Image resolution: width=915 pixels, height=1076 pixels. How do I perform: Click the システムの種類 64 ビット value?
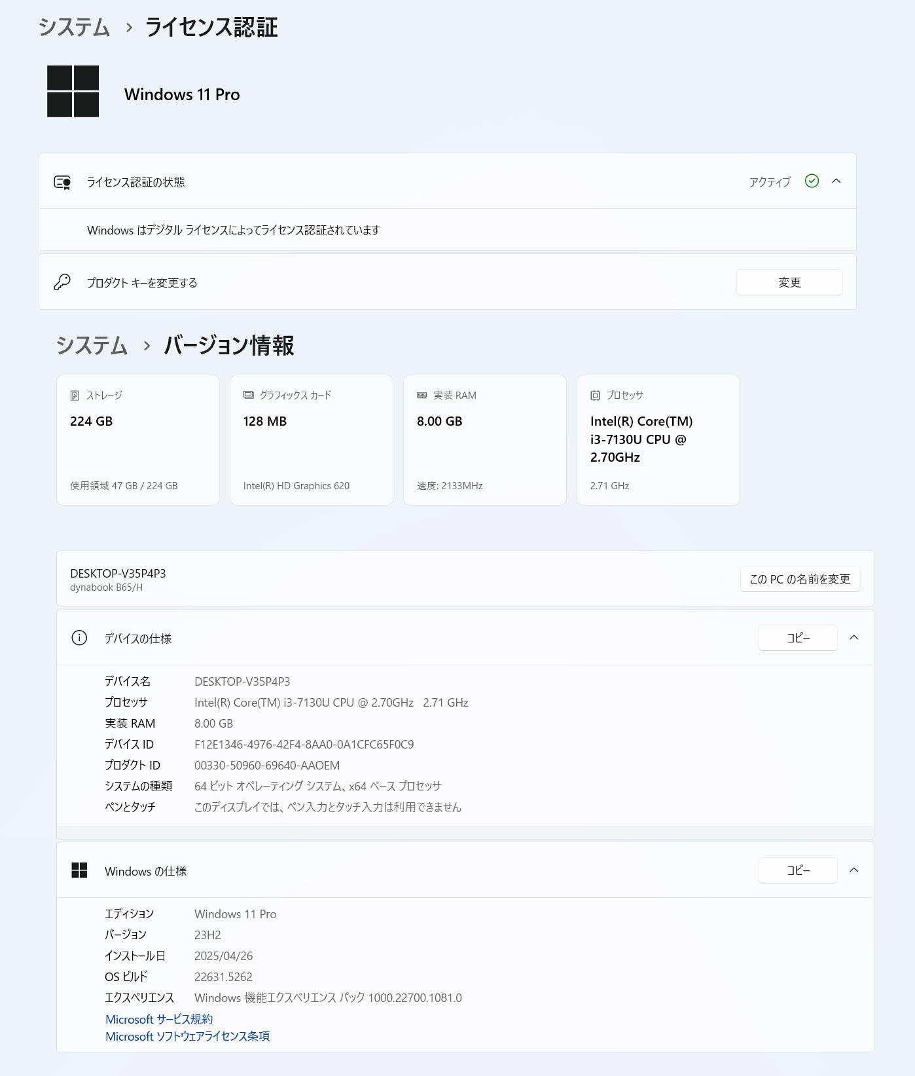click(x=318, y=786)
